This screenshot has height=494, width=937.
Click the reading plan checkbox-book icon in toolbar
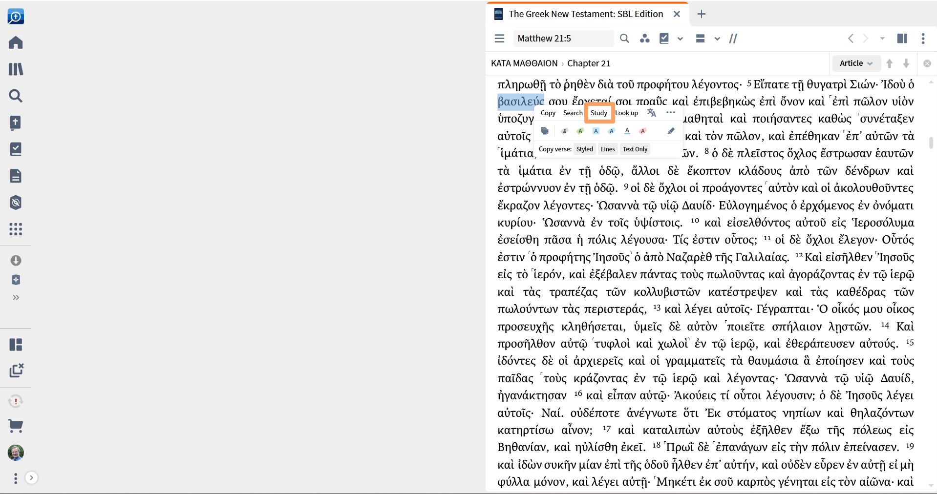point(664,38)
